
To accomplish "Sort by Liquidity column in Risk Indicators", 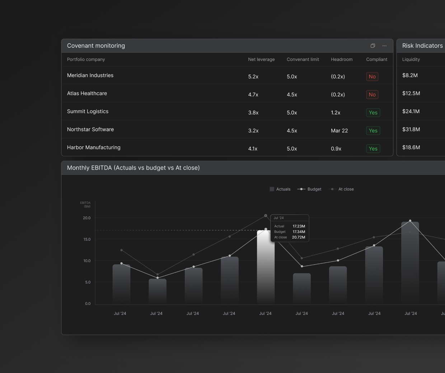I will click(411, 60).
